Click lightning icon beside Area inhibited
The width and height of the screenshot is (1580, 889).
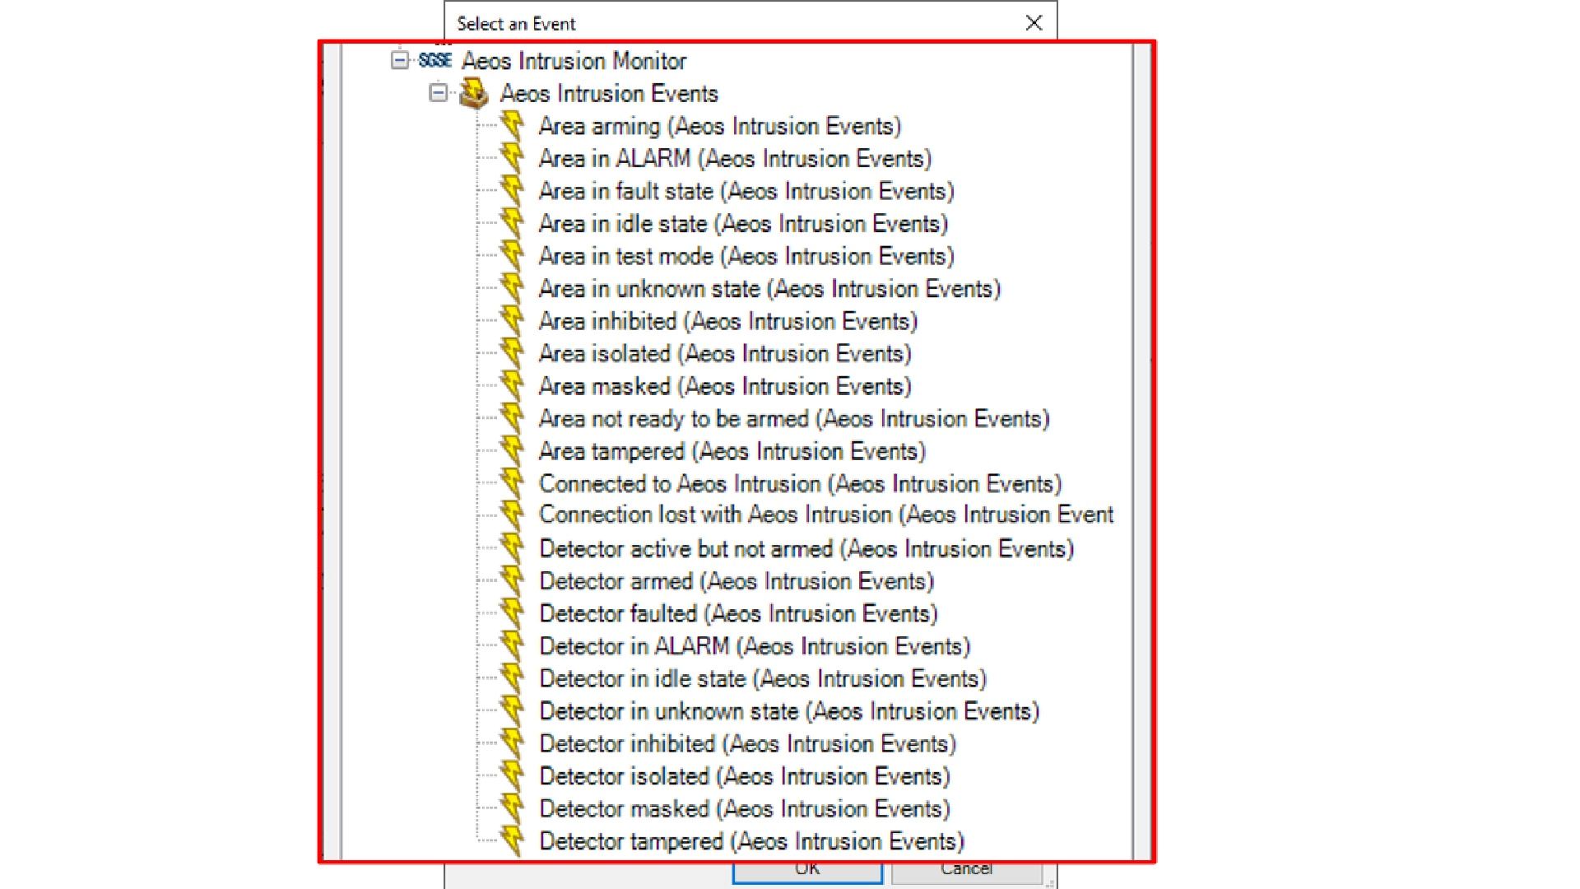[x=512, y=321]
